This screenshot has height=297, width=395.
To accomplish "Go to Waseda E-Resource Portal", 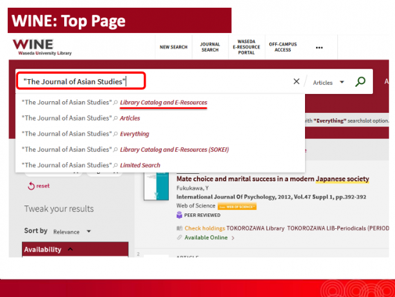I will 246,47.
